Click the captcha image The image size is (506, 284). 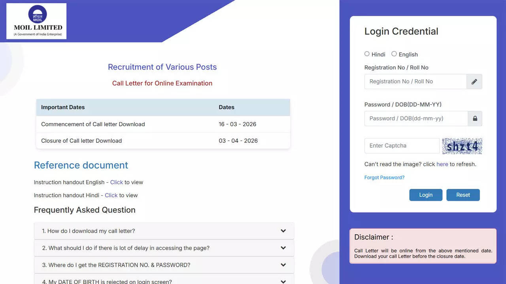point(462,146)
